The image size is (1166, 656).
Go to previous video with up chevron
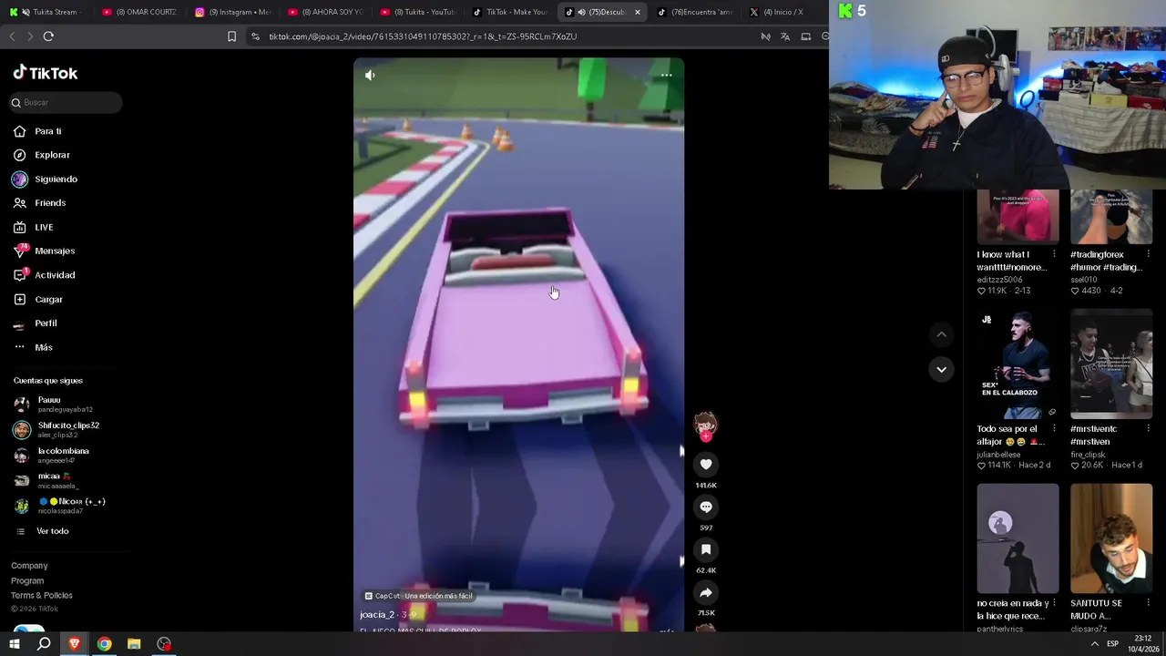click(941, 334)
